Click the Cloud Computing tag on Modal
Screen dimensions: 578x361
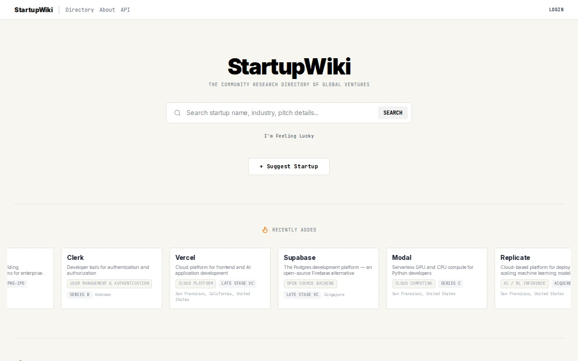[414, 283]
